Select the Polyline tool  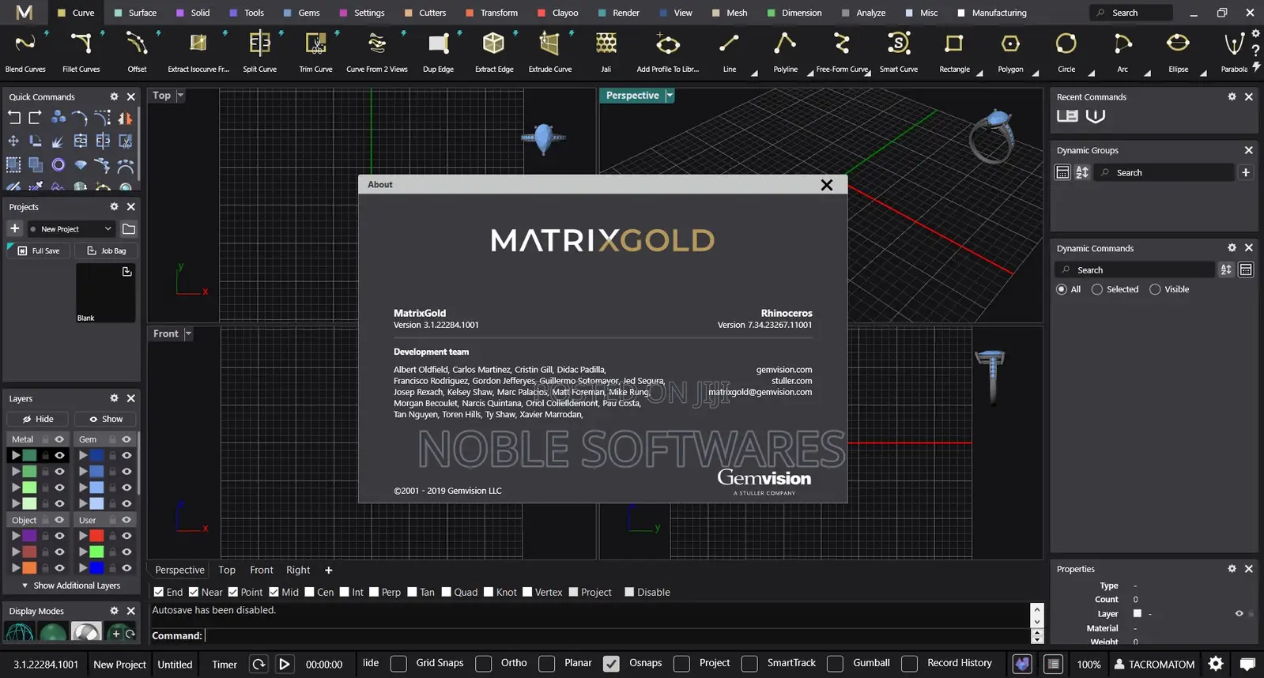tap(785, 52)
